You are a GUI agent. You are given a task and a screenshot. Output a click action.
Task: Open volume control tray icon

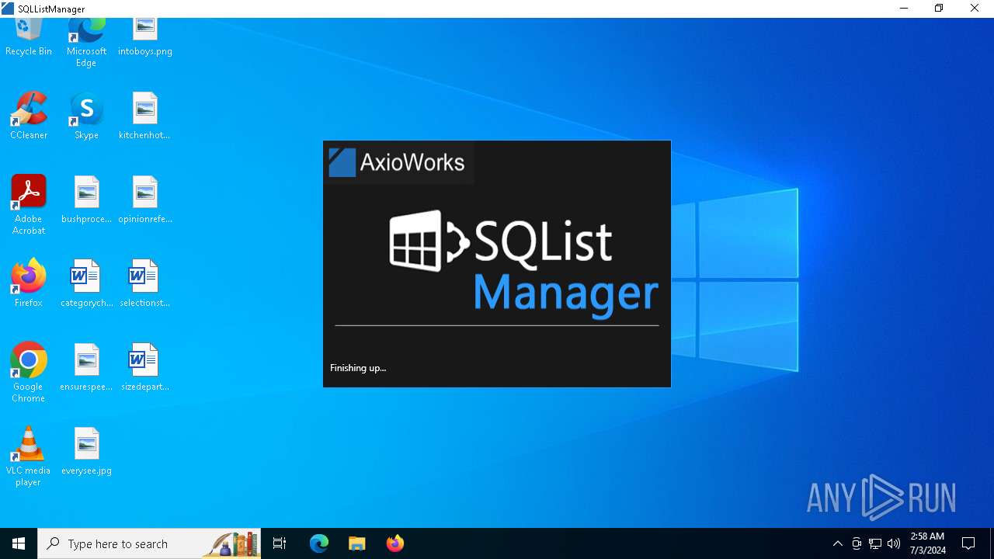tap(894, 543)
